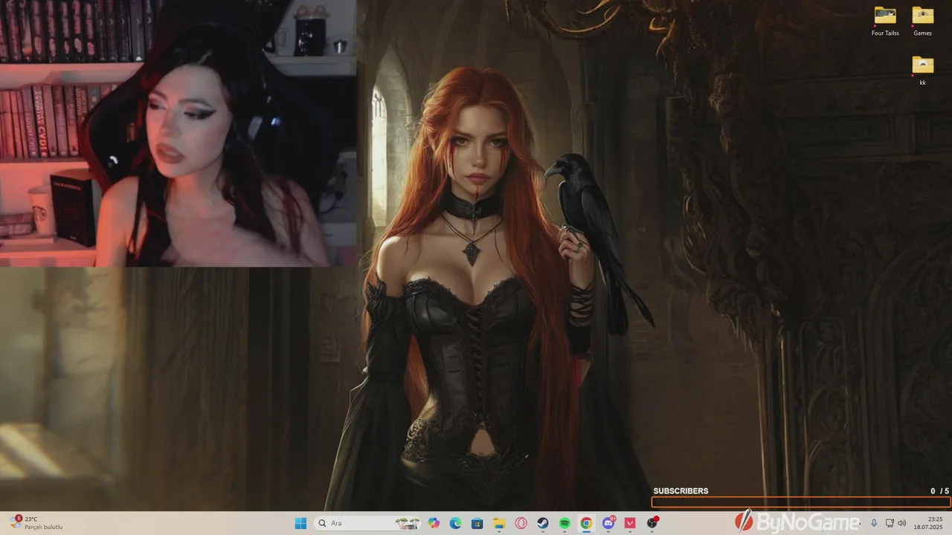Open the clock showing 23:25 and date
The width and height of the screenshot is (952, 535).
pyautogui.click(x=927, y=523)
